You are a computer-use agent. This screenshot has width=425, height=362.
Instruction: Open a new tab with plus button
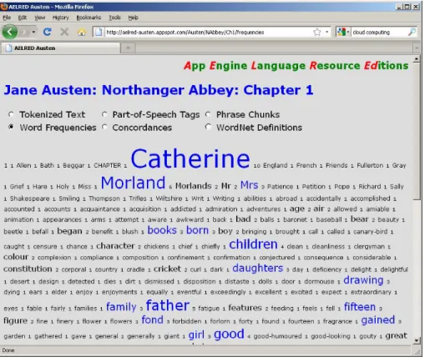coord(128,48)
